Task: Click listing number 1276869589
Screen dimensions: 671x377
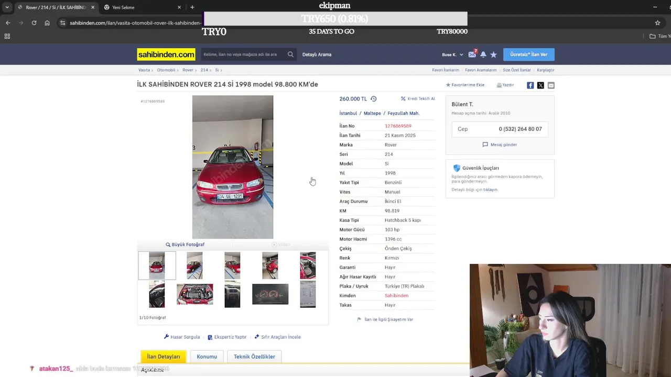Action: point(398,126)
